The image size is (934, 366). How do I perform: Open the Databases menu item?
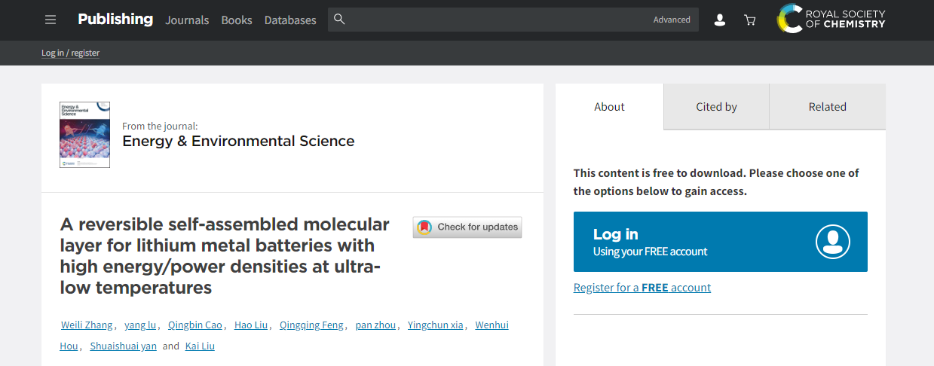[290, 20]
